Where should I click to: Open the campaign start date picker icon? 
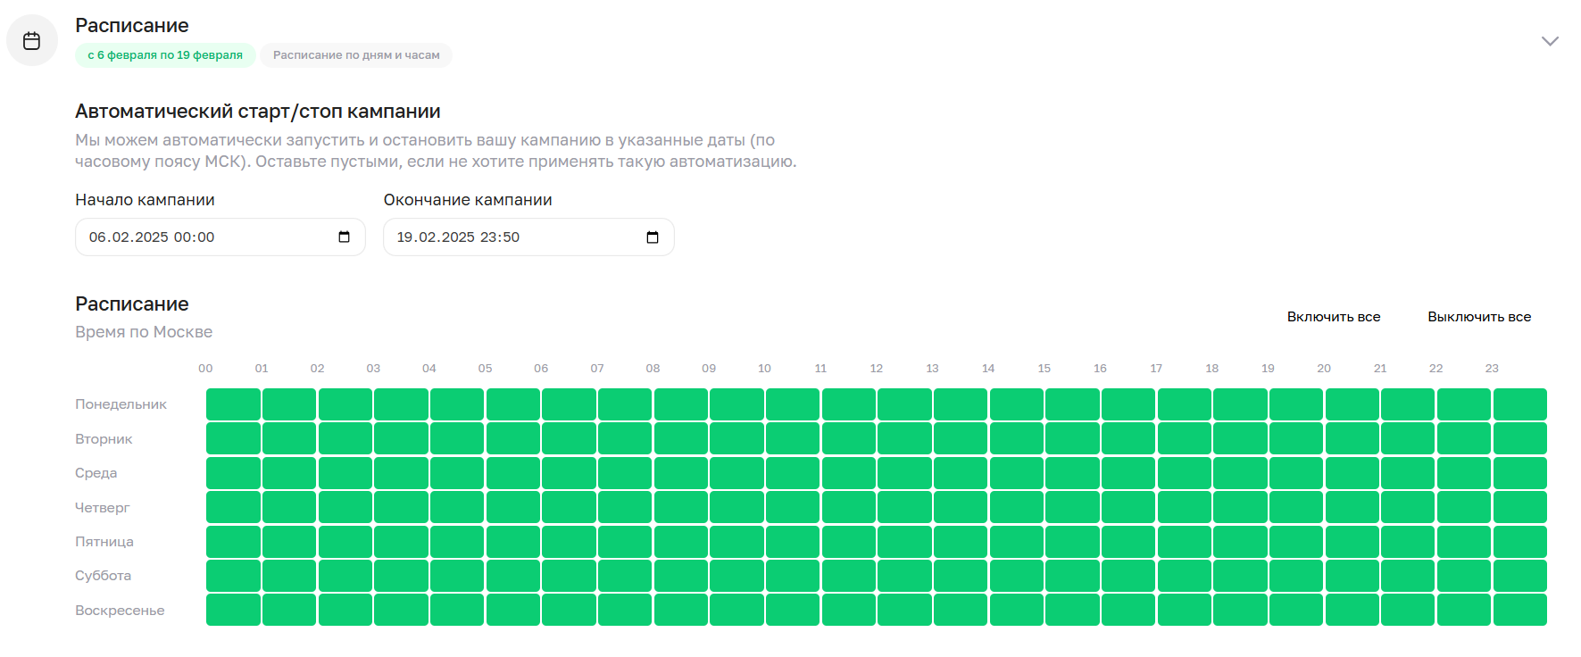pyautogui.click(x=344, y=237)
